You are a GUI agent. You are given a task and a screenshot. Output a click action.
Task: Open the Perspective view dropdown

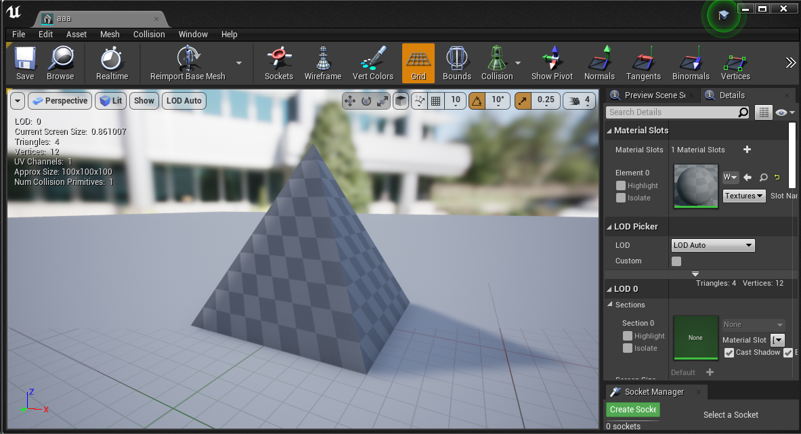(60, 100)
